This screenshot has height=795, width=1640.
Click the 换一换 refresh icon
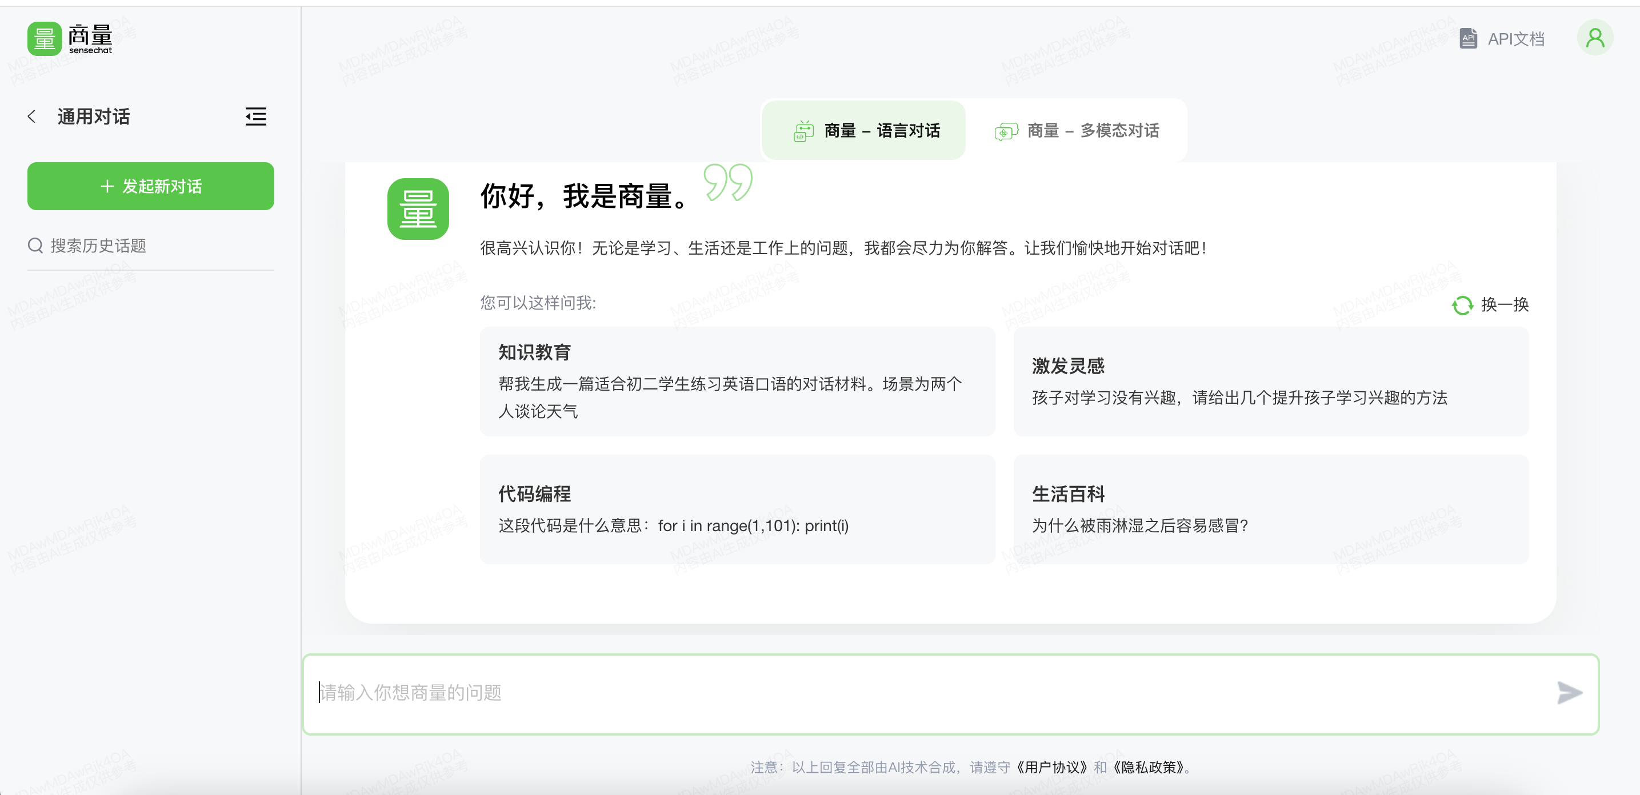tap(1462, 305)
